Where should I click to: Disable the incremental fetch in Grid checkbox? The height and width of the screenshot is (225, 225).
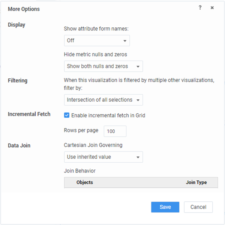point(67,115)
